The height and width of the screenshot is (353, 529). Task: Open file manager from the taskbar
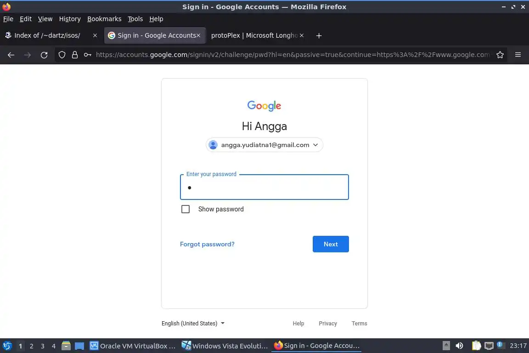point(66,346)
